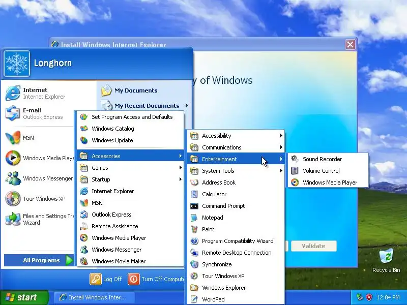
Task: Click the red security shield tray icon
Action: 369,297
